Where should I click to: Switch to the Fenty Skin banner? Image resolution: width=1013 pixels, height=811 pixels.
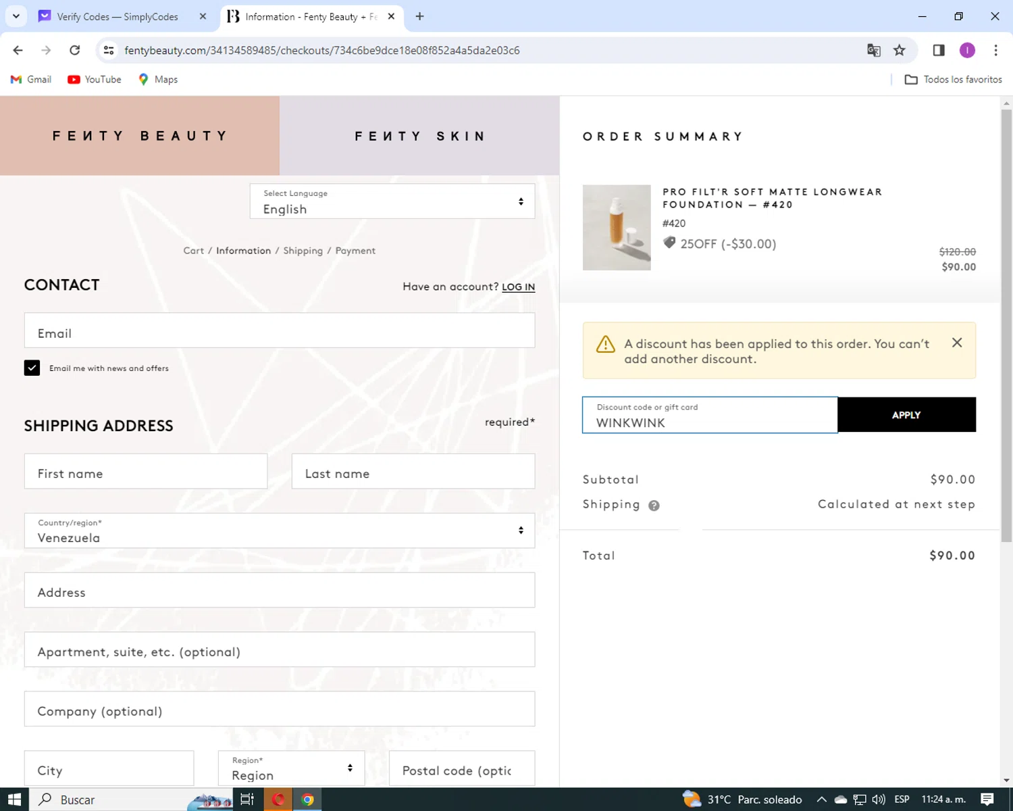pyautogui.click(x=419, y=136)
